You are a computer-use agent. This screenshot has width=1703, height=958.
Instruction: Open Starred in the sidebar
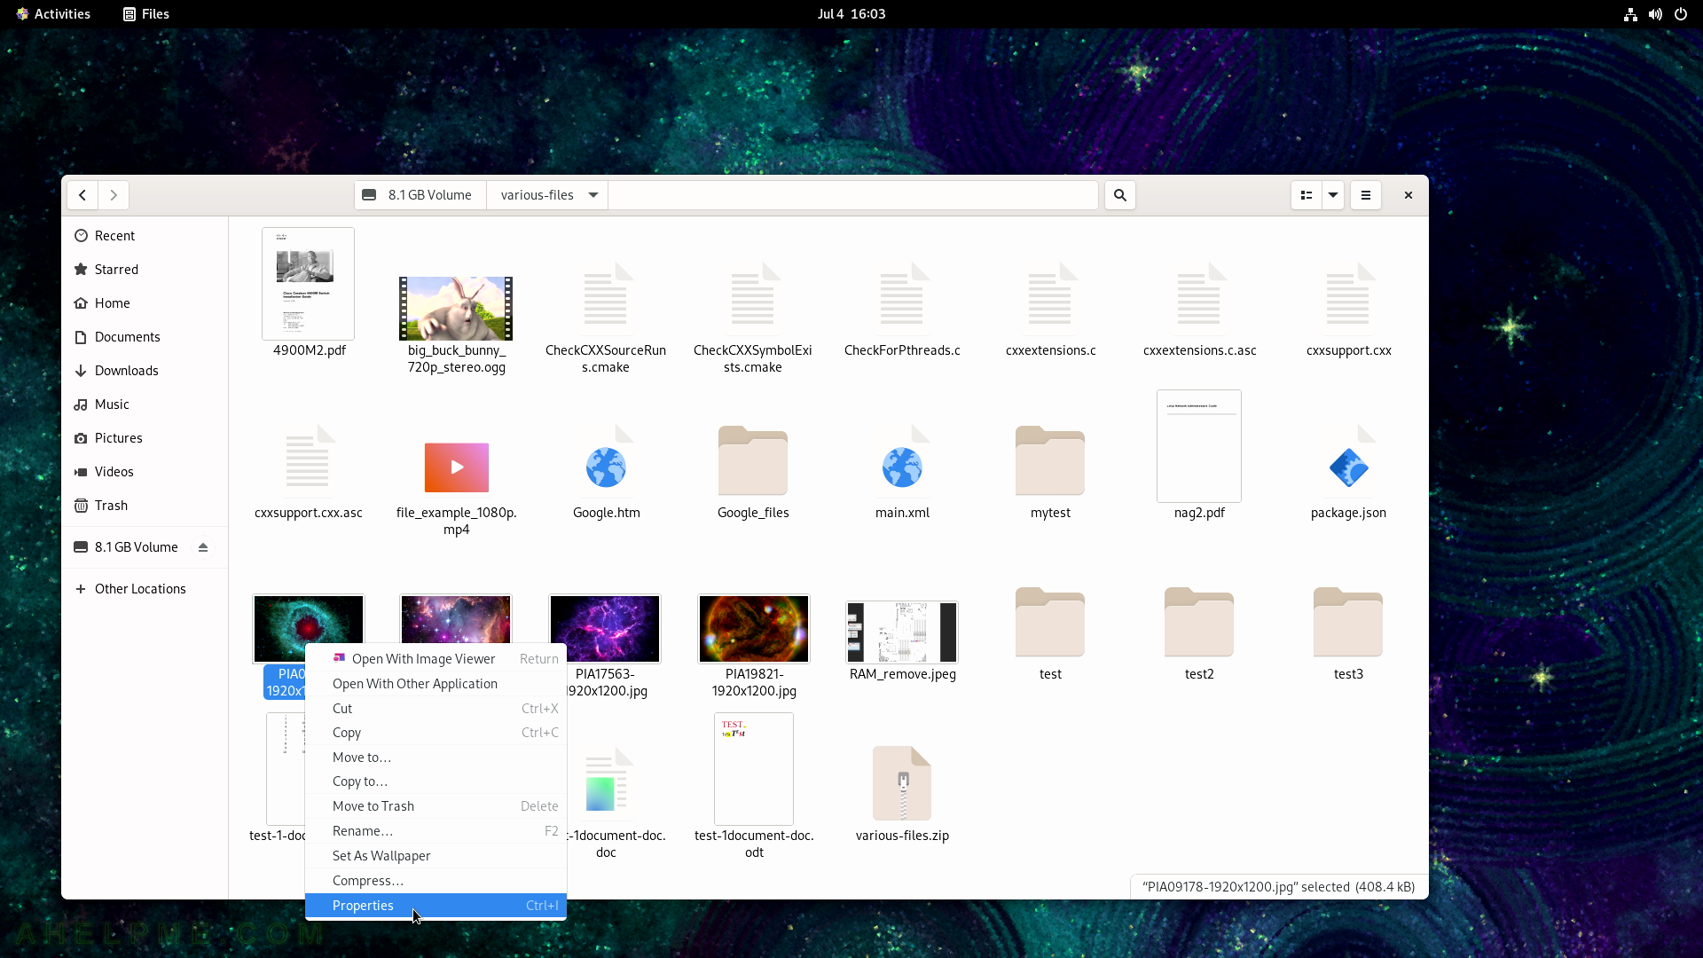(145, 270)
